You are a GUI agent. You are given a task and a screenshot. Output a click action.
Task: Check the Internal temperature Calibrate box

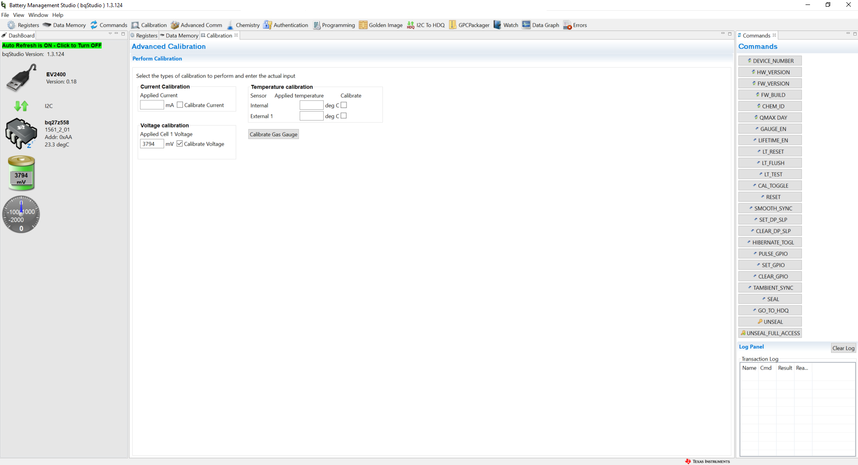point(343,105)
